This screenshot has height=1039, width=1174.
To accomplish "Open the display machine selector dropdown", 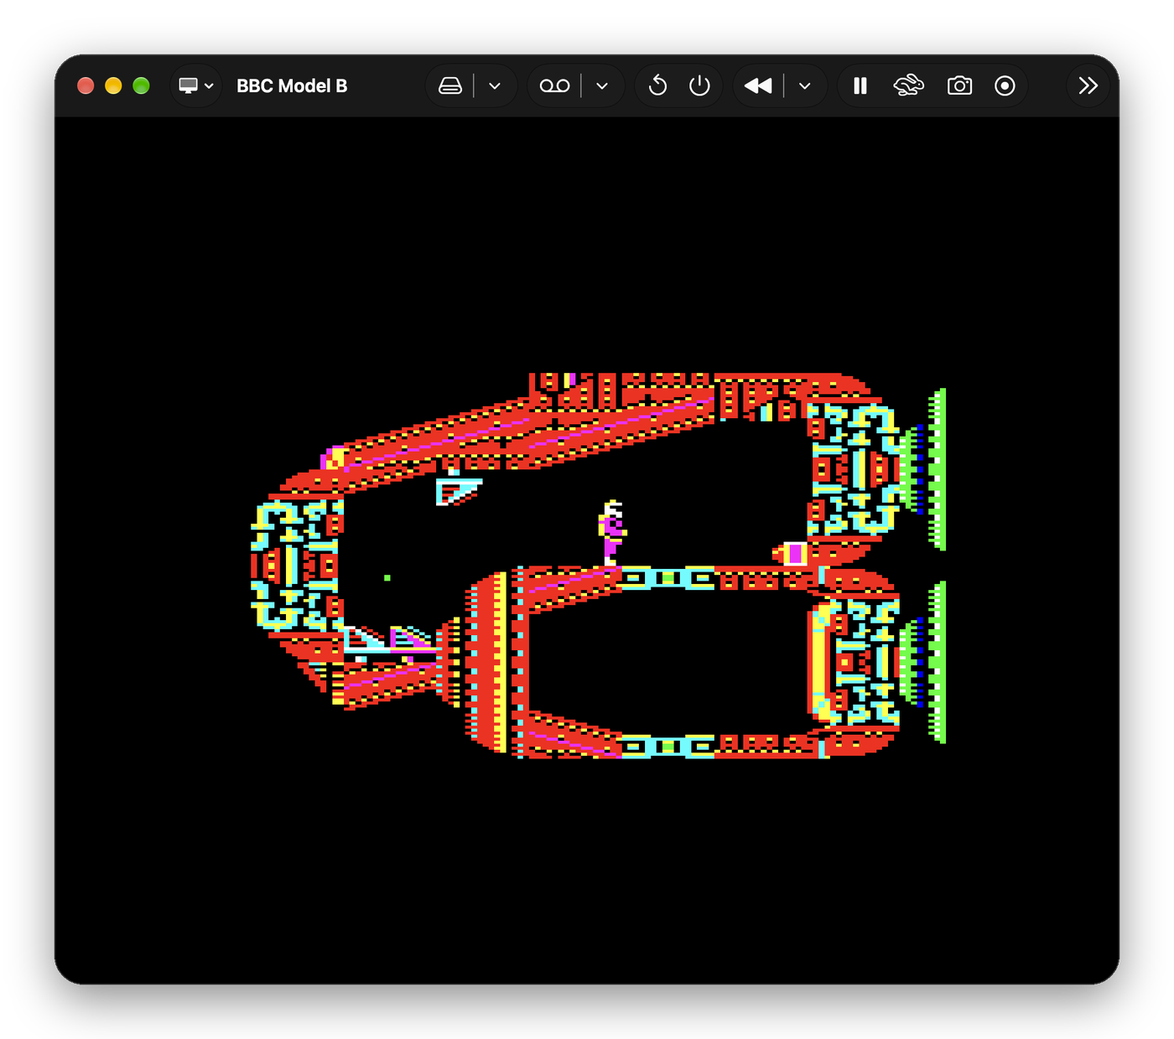I will 196,85.
